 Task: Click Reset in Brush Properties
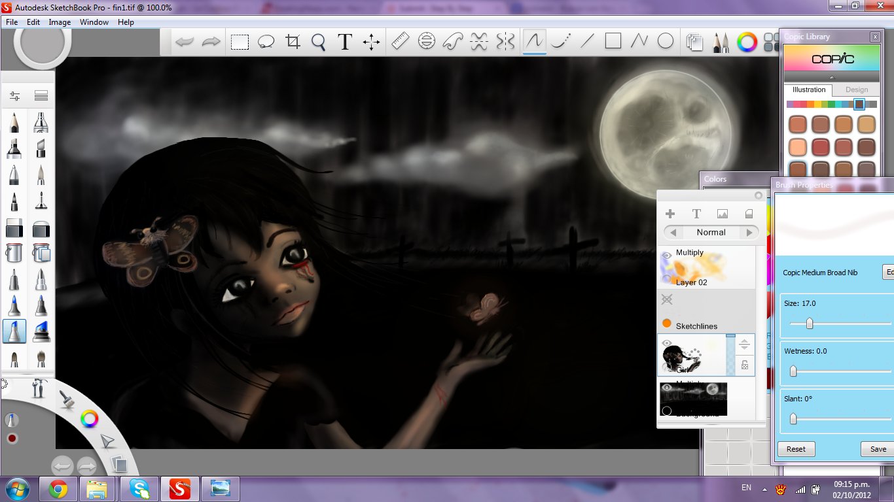(x=796, y=449)
